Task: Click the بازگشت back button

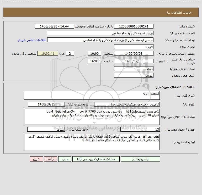Action: coord(50,159)
